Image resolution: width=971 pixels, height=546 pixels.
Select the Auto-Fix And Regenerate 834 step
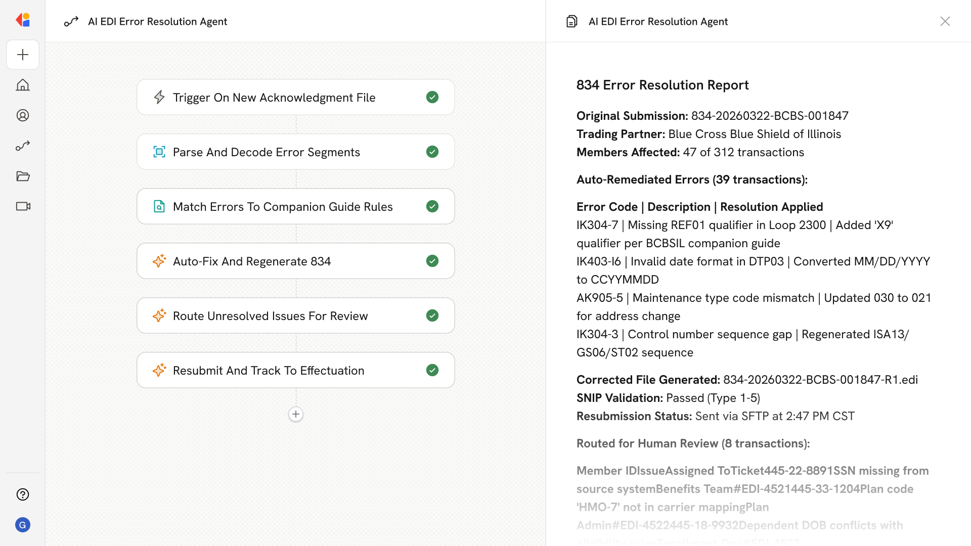pos(251,261)
